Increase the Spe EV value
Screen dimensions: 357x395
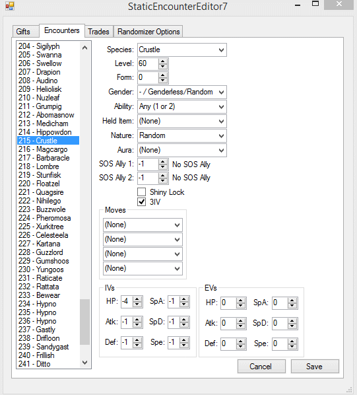point(292,341)
